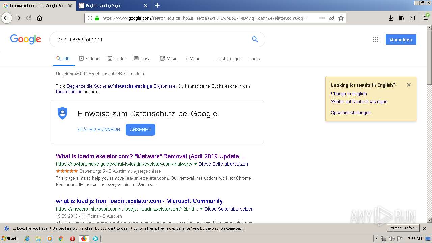Screen dimensions: 432x243
Task: Translate the Microsoft answers result page
Action: (x=229, y=209)
